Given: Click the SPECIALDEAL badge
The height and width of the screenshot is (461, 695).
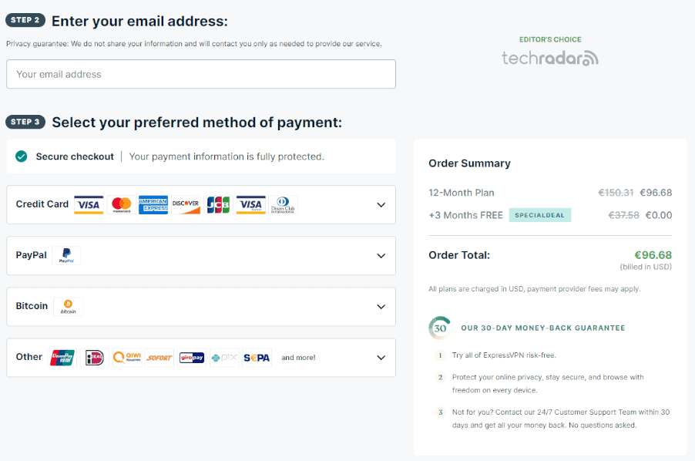Looking at the screenshot, I should [540, 215].
